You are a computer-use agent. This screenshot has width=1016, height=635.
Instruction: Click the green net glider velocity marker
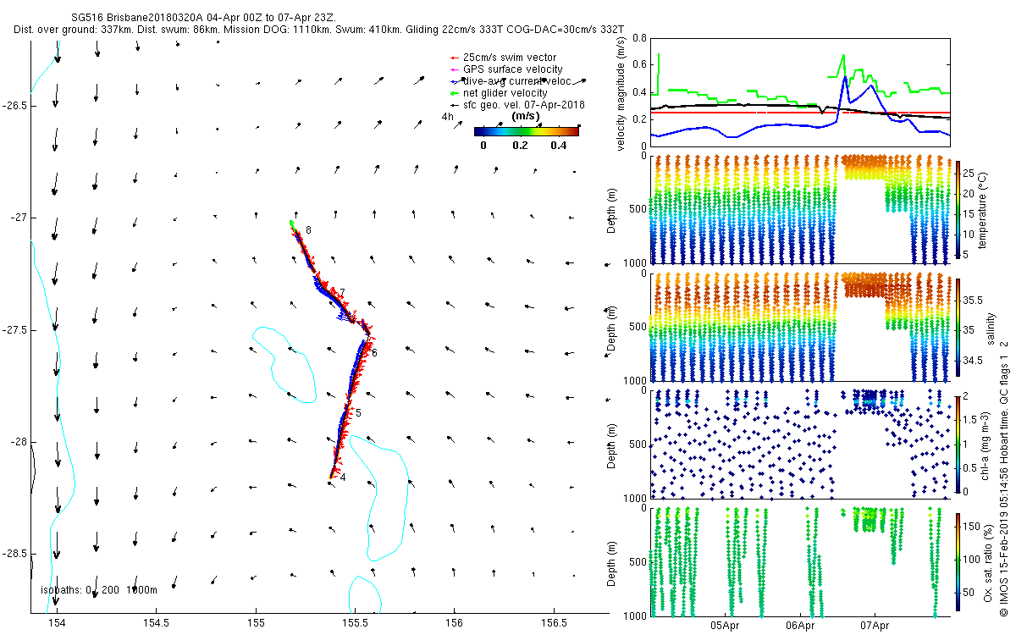tap(455, 93)
